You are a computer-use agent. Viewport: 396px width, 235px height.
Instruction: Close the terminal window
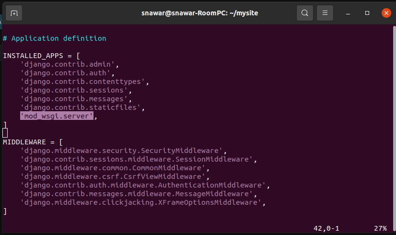[386, 13]
